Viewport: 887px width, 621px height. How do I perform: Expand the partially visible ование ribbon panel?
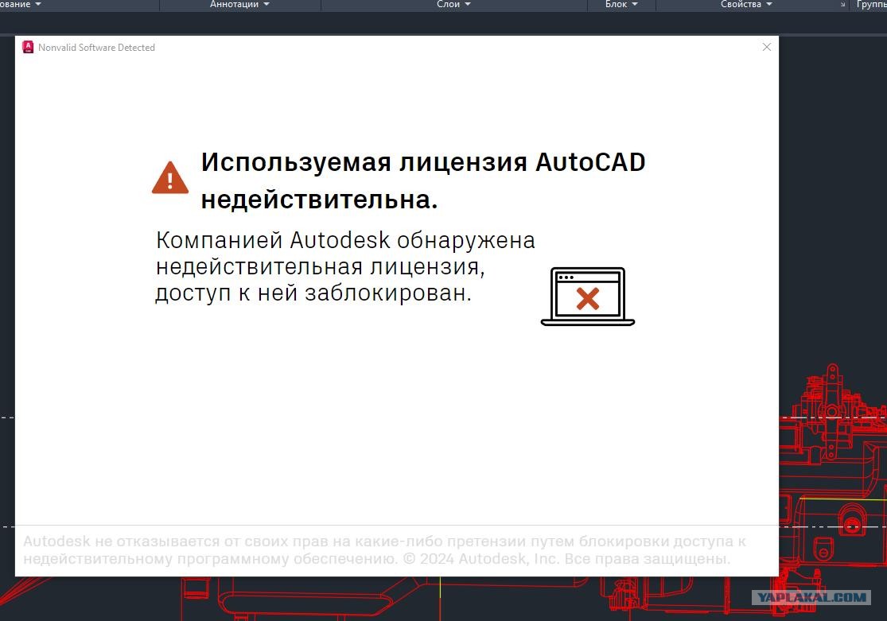[x=21, y=4]
